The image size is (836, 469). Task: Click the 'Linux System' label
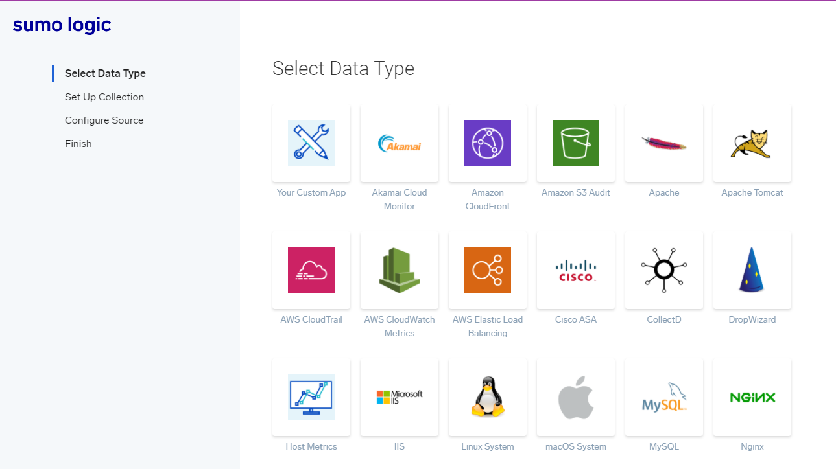(488, 446)
